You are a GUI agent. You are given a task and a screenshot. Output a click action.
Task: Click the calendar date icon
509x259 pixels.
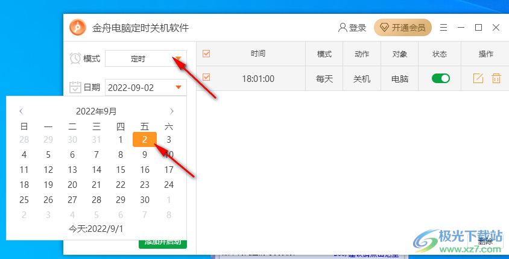coord(75,87)
